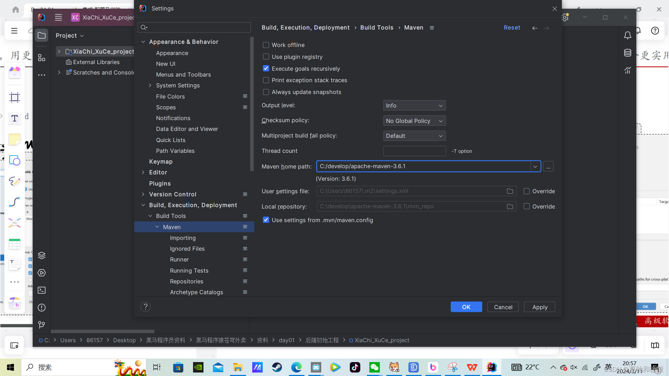Open WeChat from the taskbar
669x376 pixels.
pyautogui.click(x=375, y=367)
